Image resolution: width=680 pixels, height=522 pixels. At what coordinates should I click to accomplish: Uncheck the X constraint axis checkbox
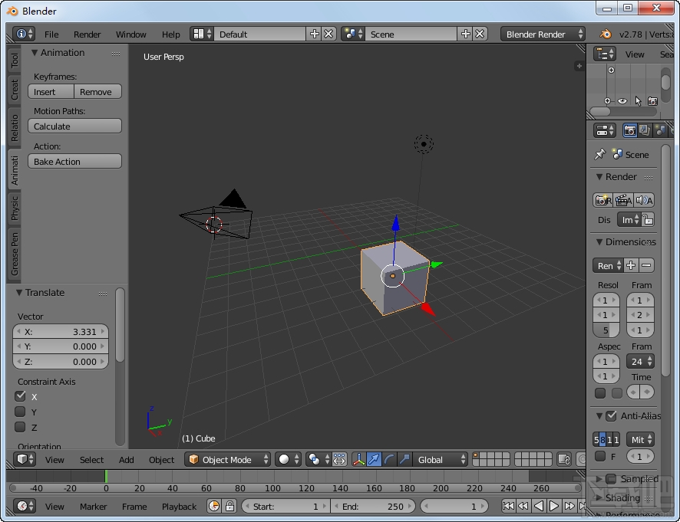click(21, 396)
